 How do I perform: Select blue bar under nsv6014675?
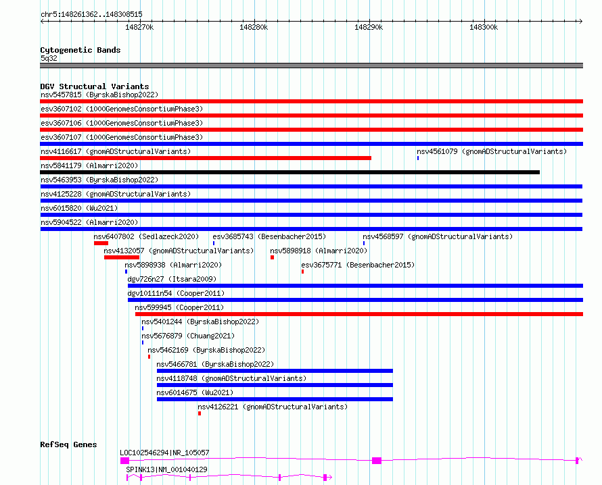coord(275,399)
